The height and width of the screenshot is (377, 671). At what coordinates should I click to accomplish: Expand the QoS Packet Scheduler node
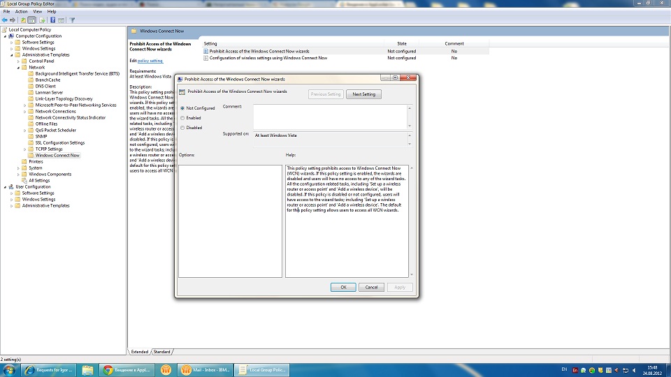pyautogui.click(x=25, y=131)
